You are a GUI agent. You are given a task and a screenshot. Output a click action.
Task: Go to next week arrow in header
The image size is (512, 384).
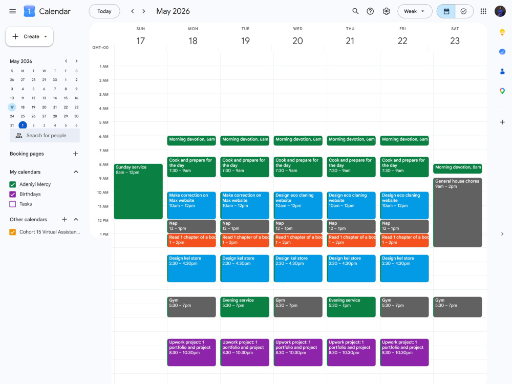144,11
